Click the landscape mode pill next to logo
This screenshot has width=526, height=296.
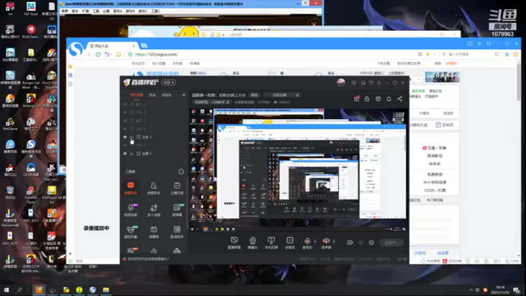pyautogui.click(x=168, y=83)
